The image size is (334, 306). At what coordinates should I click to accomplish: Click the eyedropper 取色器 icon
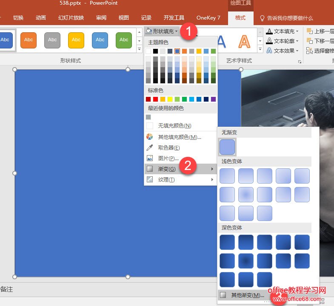click(149, 148)
